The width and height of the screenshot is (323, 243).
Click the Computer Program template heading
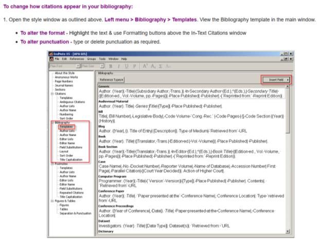tap(112, 177)
